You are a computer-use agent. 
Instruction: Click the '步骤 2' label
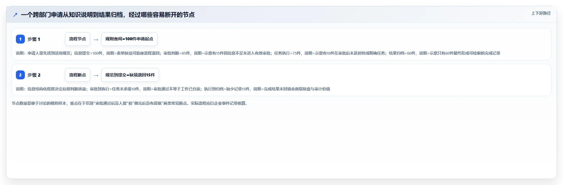click(34, 75)
